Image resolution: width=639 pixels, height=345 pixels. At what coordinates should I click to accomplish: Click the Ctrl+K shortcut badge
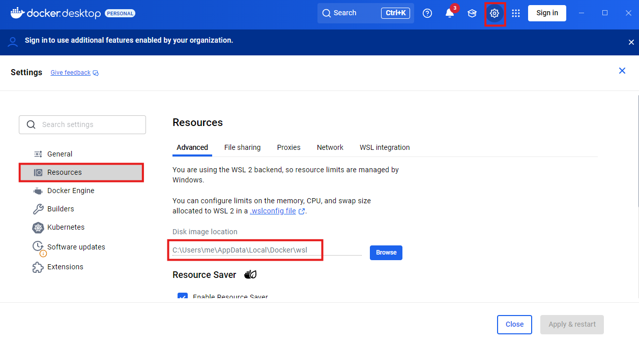395,13
